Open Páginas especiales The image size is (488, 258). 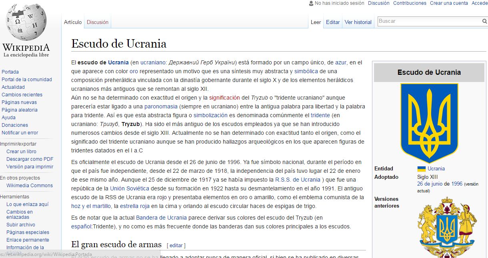[28, 232]
